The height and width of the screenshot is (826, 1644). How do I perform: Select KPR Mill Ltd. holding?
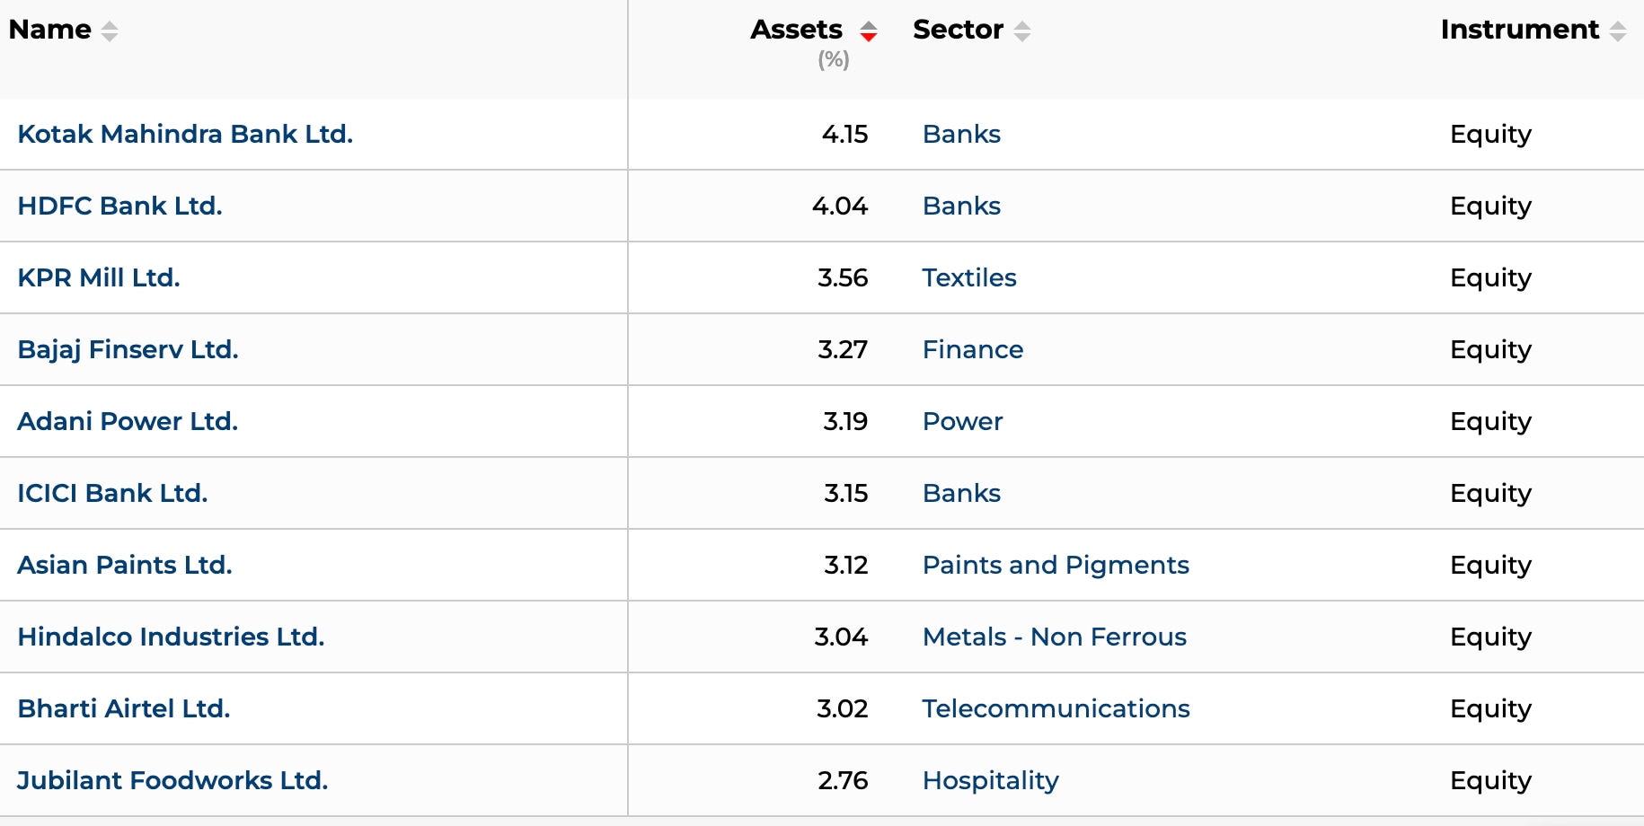99,277
